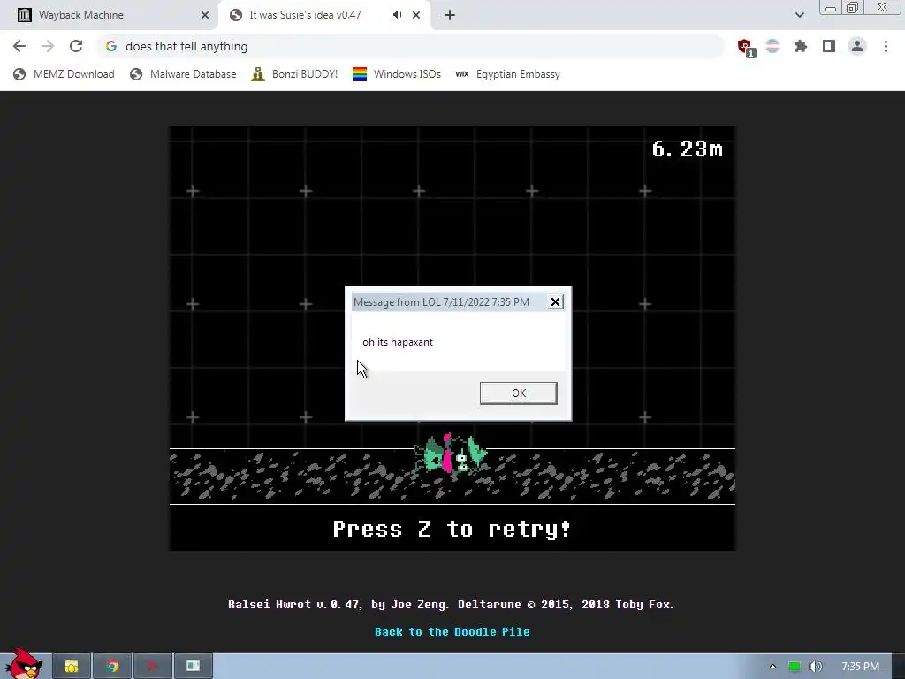Restore down the Chrome window

[x=853, y=7]
